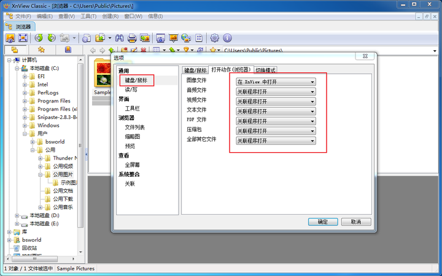442x276 pixels.
Task: Open the View image toolbar icon
Action: click(x=10, y=38)
